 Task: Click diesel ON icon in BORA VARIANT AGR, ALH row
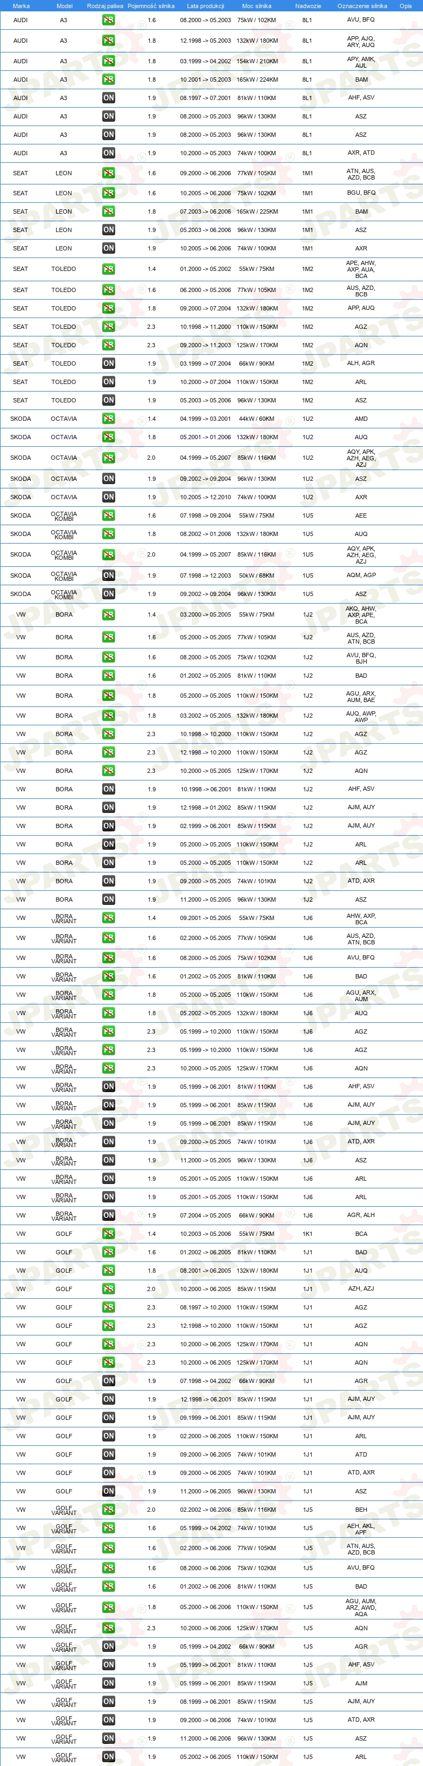(108, 1215)
